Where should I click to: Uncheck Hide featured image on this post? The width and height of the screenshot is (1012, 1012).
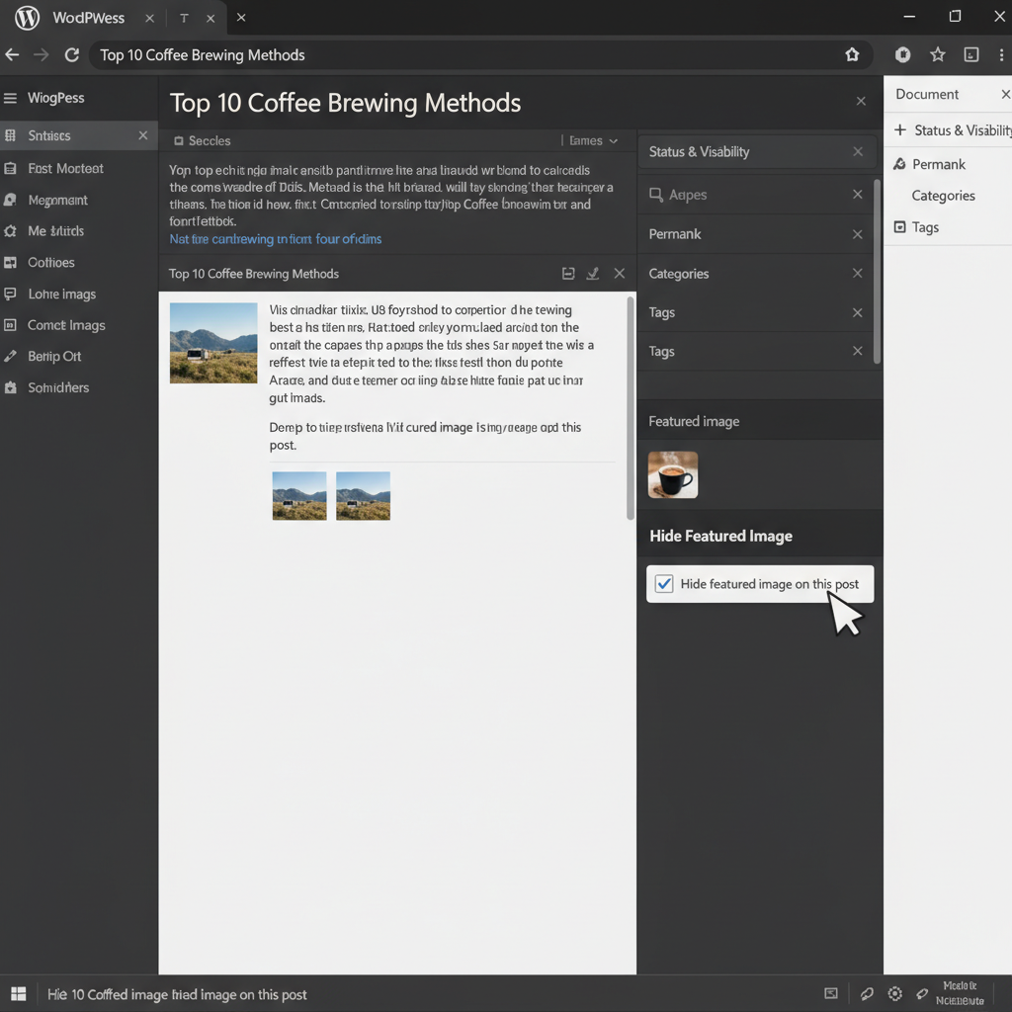click(x=664, y=584)
